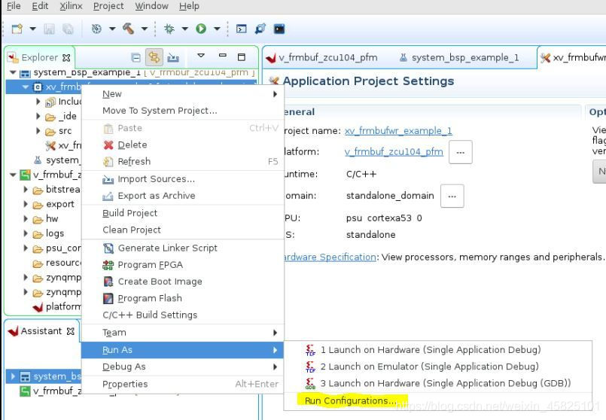Open the Xilinx menu
Viewport: 606px width, 420px height.
click(71, 6)
